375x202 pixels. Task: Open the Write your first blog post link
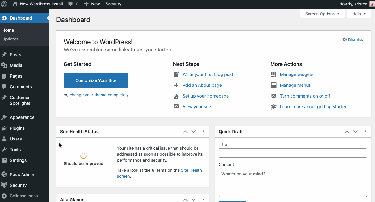[208, 74]
